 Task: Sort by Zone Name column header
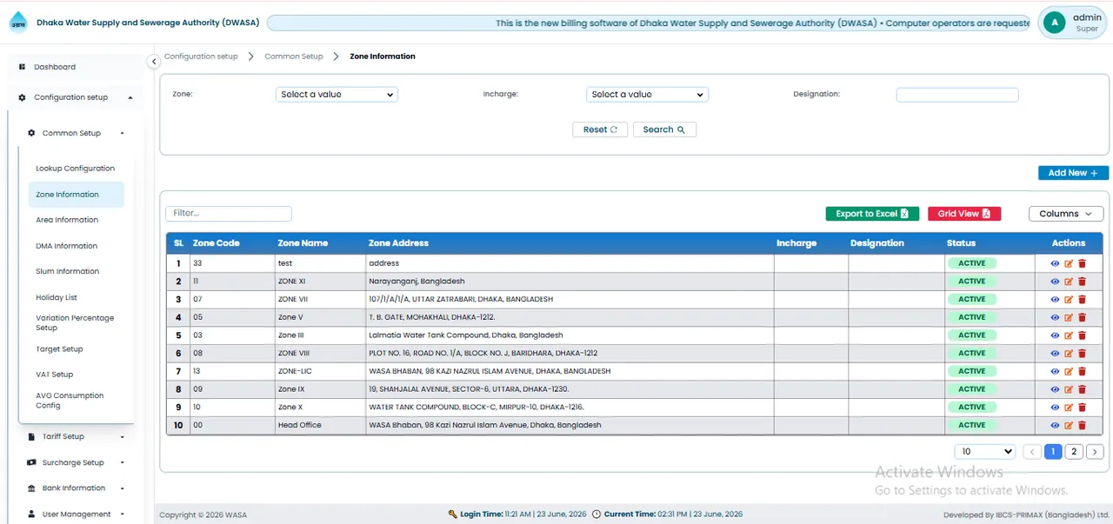[303, 243]
